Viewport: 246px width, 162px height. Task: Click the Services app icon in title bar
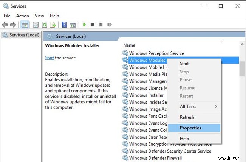pos(6,6)
